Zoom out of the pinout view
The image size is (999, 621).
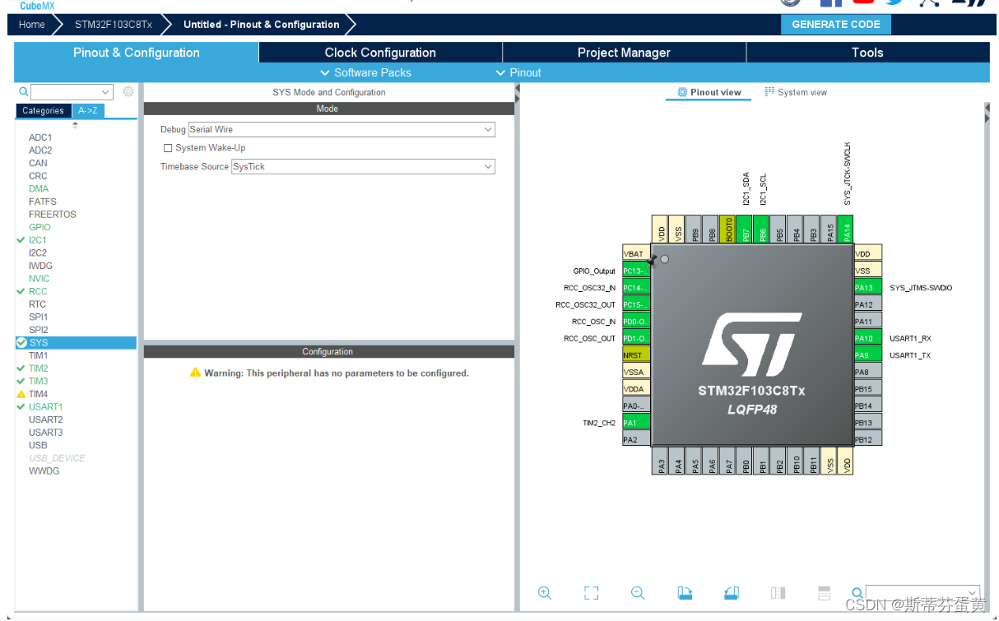638,592
